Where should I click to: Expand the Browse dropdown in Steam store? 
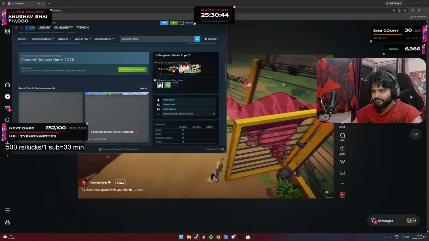23,39
